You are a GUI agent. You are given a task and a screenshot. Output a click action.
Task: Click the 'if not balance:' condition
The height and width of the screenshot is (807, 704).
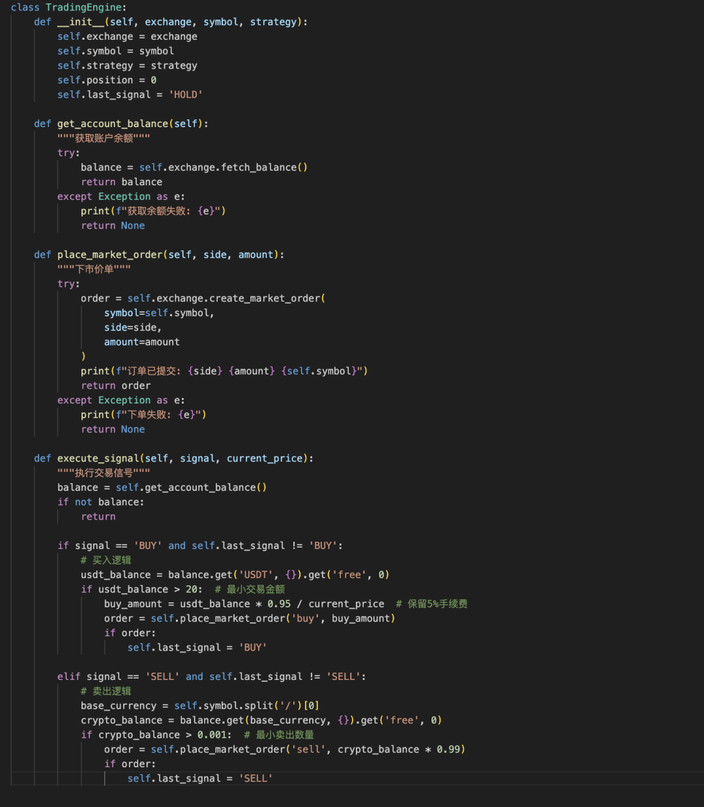click(101, 502)
